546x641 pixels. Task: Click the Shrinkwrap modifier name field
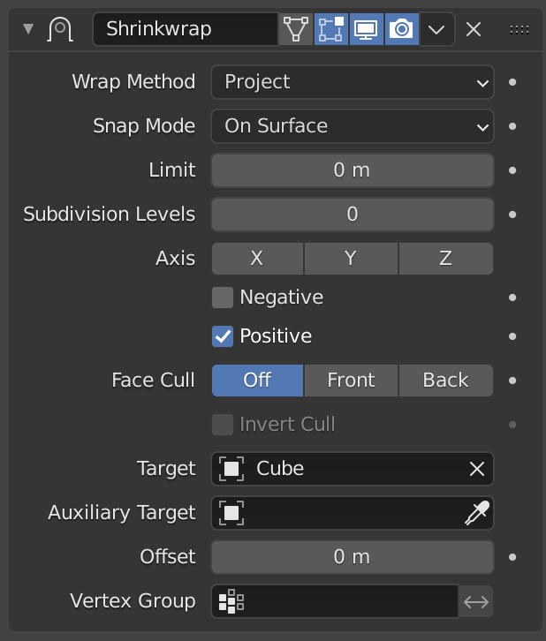click(x=186, y=29)
